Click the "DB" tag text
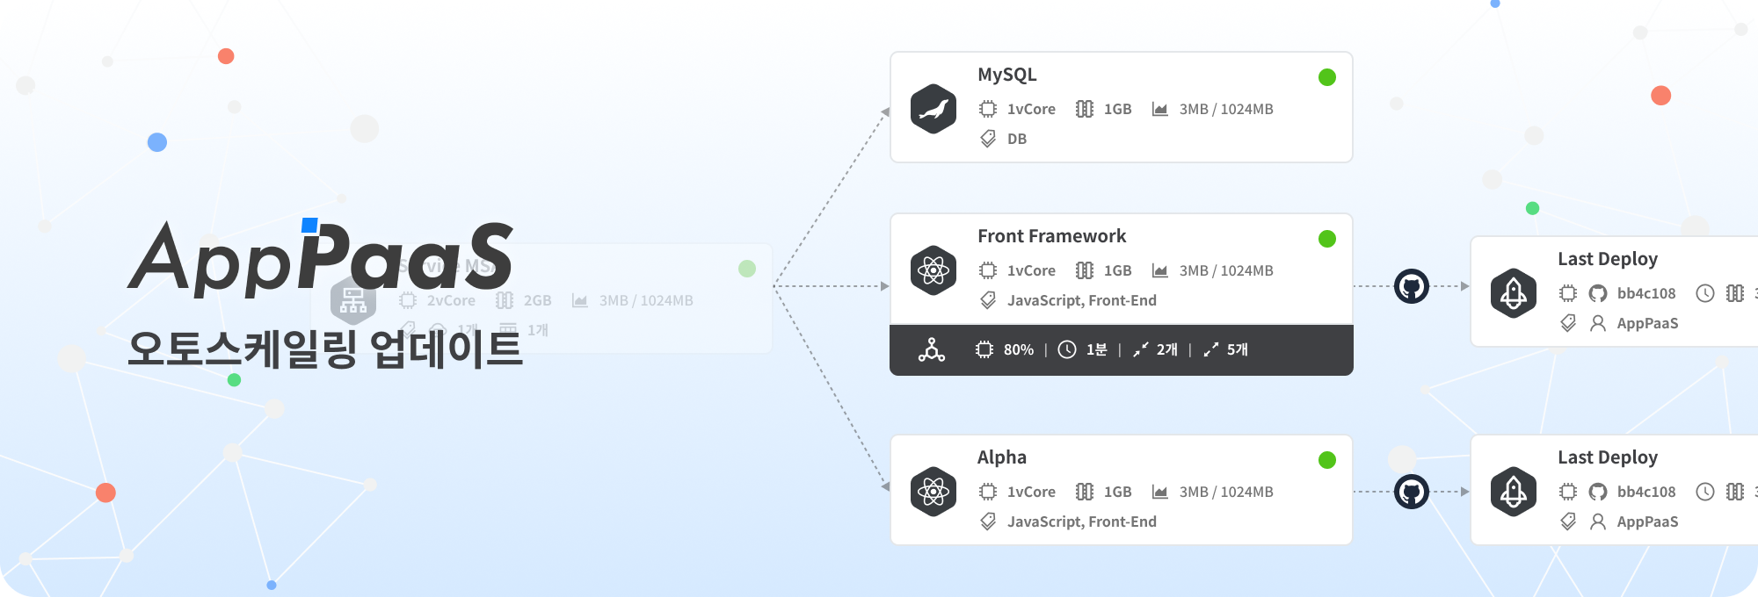1758x597 pixels. click(x=1017, y=139)
